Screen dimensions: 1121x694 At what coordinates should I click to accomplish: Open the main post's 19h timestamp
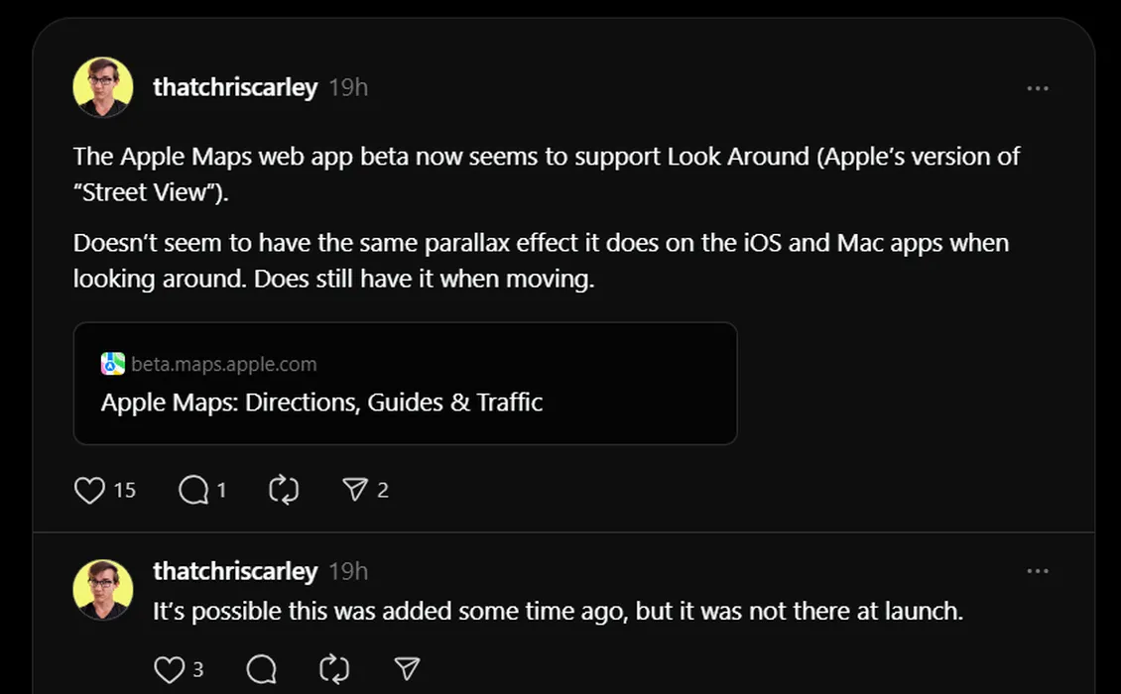point(348,88)
